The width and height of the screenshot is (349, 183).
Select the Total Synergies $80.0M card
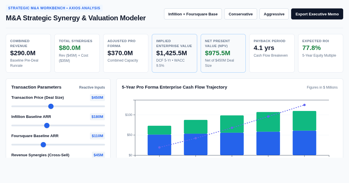(x=77, y=53)
